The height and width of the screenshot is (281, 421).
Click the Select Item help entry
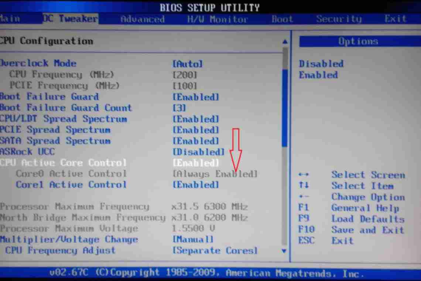(x=363, y=186)
